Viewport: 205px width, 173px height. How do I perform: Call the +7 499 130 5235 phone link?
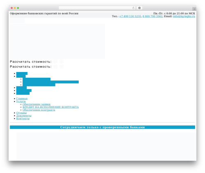130,16
